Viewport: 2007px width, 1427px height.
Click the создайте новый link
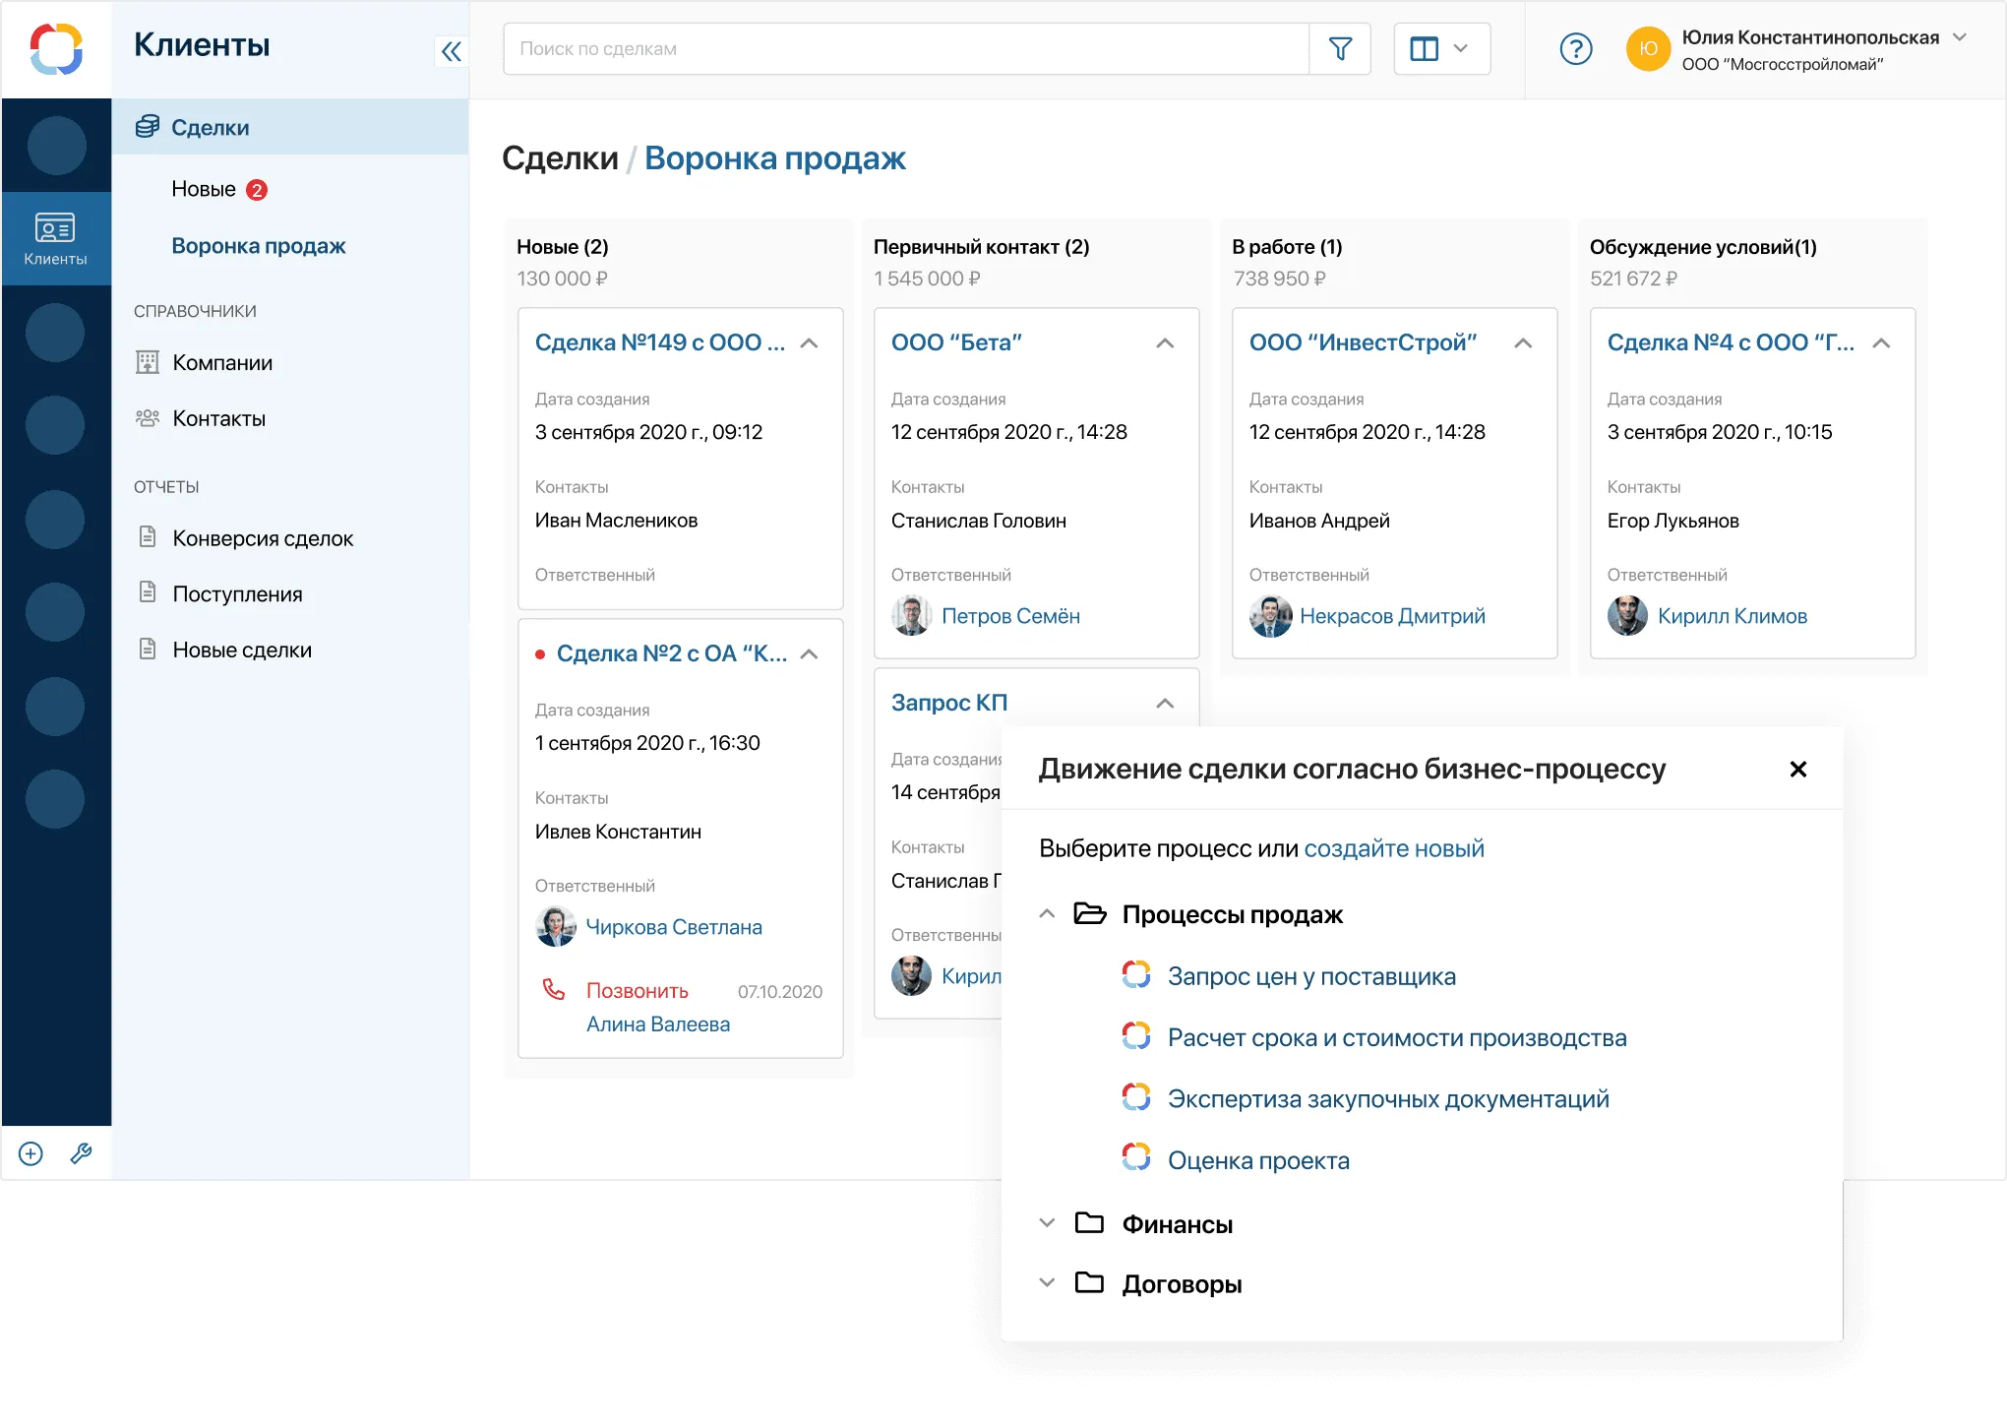click(1393, 848)
